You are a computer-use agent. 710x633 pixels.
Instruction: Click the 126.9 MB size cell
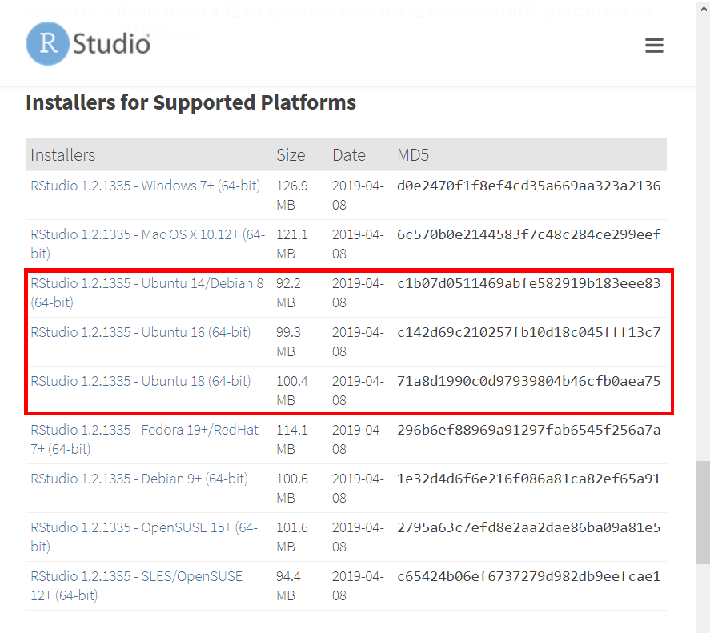coord(291,195)
